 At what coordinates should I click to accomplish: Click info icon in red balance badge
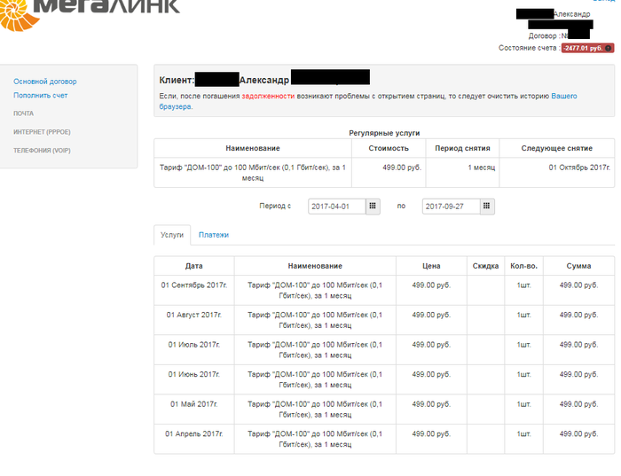[609, 48]
